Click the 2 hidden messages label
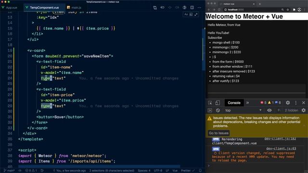The width and height of the screenshot is (308, 173). pyautogui.click(x=291, y=110)
